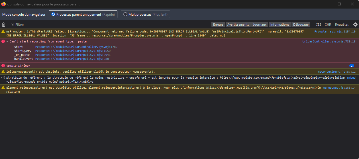Click the nsPrompter isThirdPartyURI failed message
This screenshot has width=359, height=159.
click(155, 34)
